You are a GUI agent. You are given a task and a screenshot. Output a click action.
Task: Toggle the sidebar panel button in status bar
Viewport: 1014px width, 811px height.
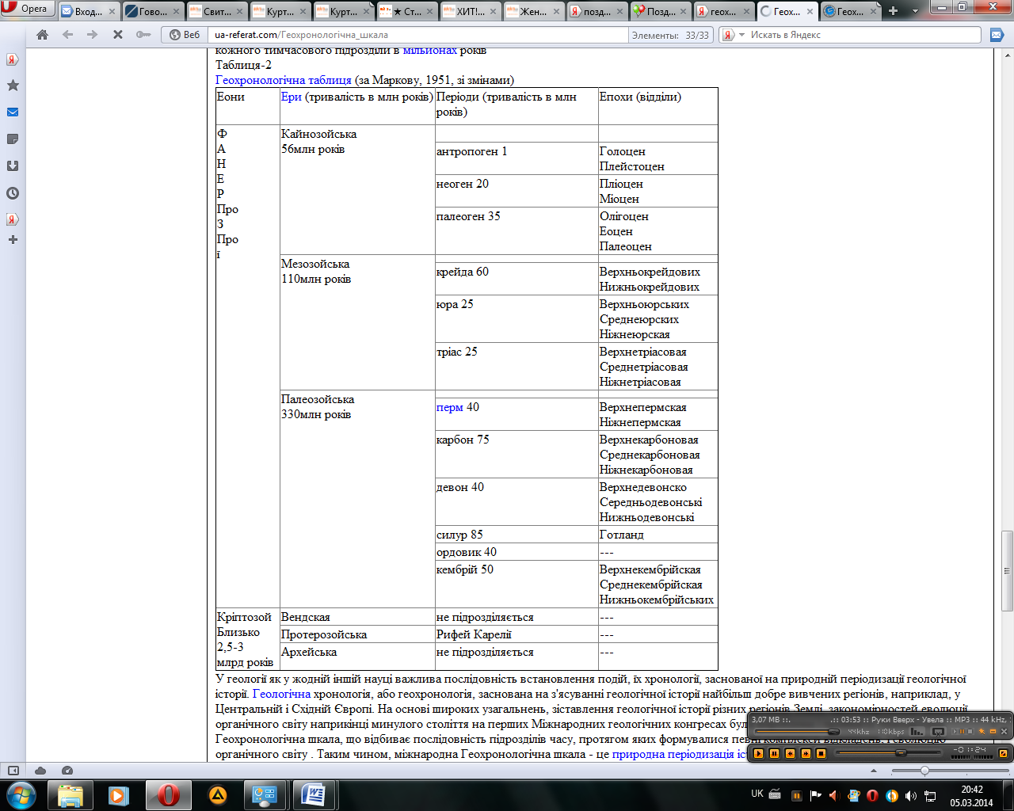click(x=13, y=771)
